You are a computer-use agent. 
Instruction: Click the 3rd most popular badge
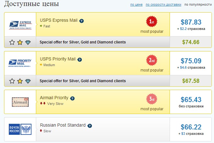152,99
